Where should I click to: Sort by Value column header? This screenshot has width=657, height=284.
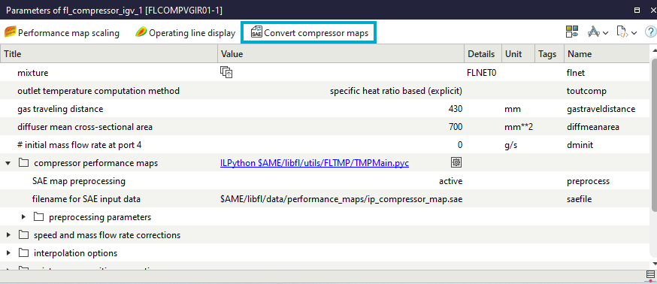(x=341, y=54)
